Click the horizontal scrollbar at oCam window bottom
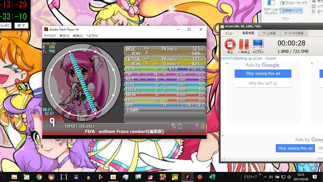Screen dimensions: 323x182 [x=272, y=159]
